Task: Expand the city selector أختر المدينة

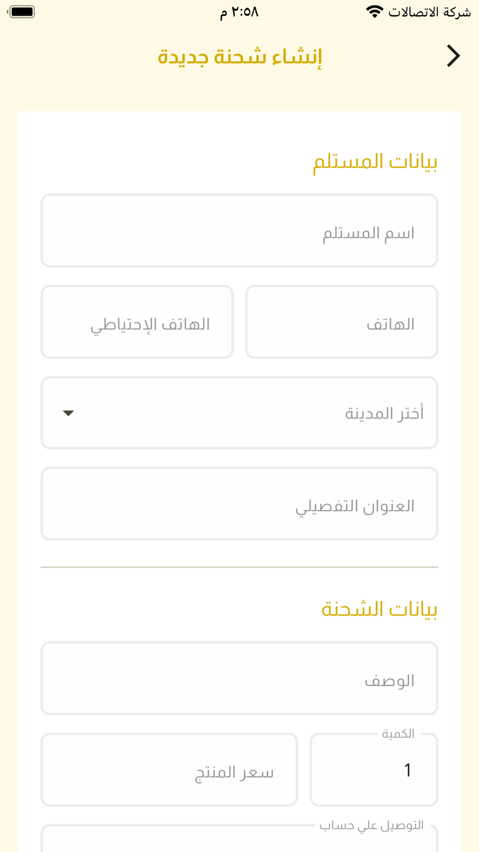Action: 239,413
